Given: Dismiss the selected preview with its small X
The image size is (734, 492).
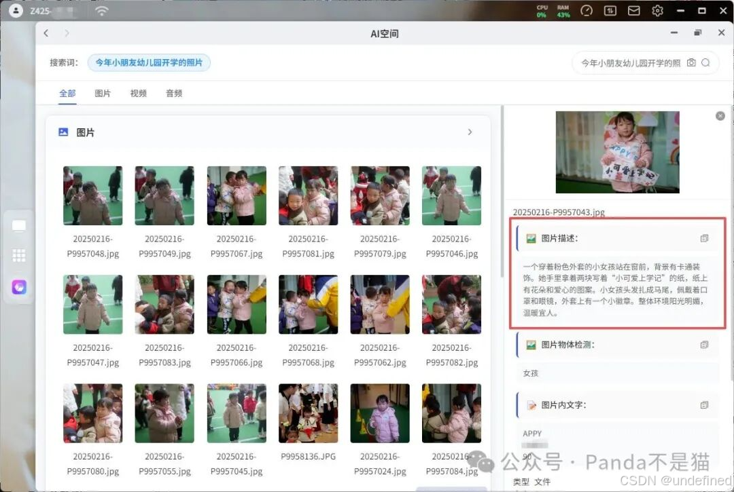Looking at the screenshot, I should [720, 115].
